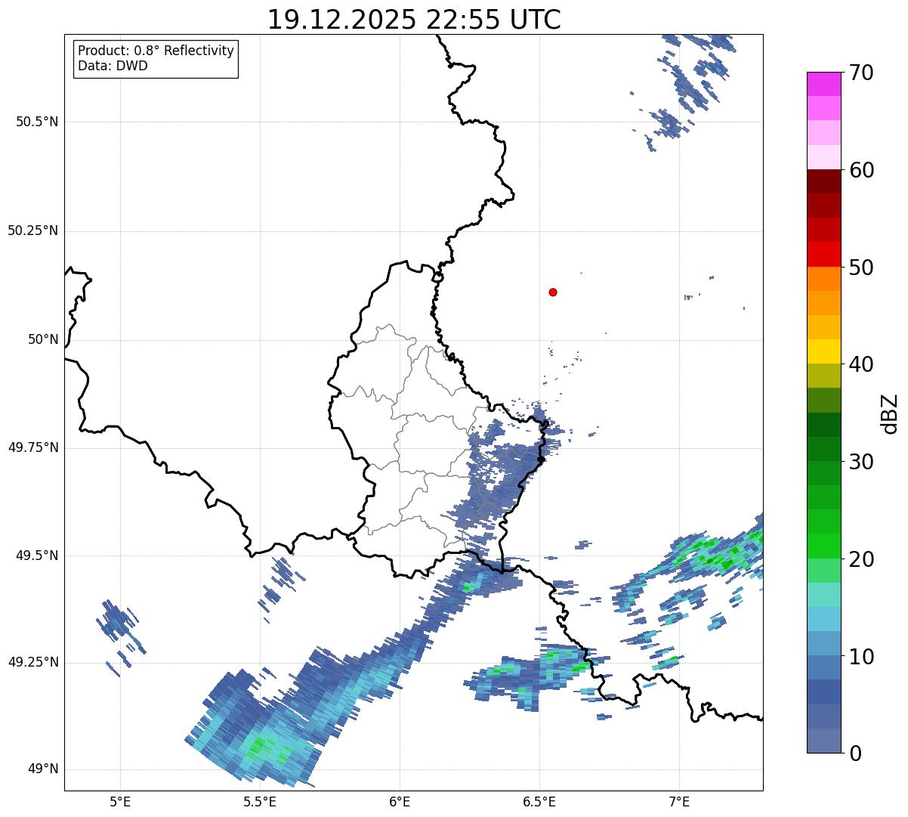Viewport: 908px width, 817px height.
Task: Click the 49.75°N latitude label
Action: pyautogui.click(x=33, y=447)
